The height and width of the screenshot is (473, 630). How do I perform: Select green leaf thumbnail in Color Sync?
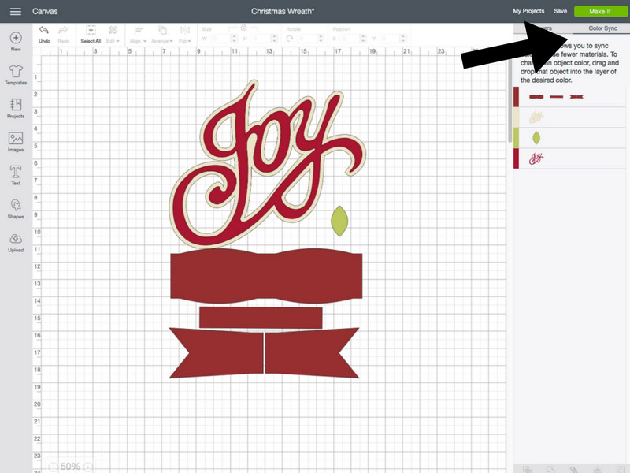[536, 138]
